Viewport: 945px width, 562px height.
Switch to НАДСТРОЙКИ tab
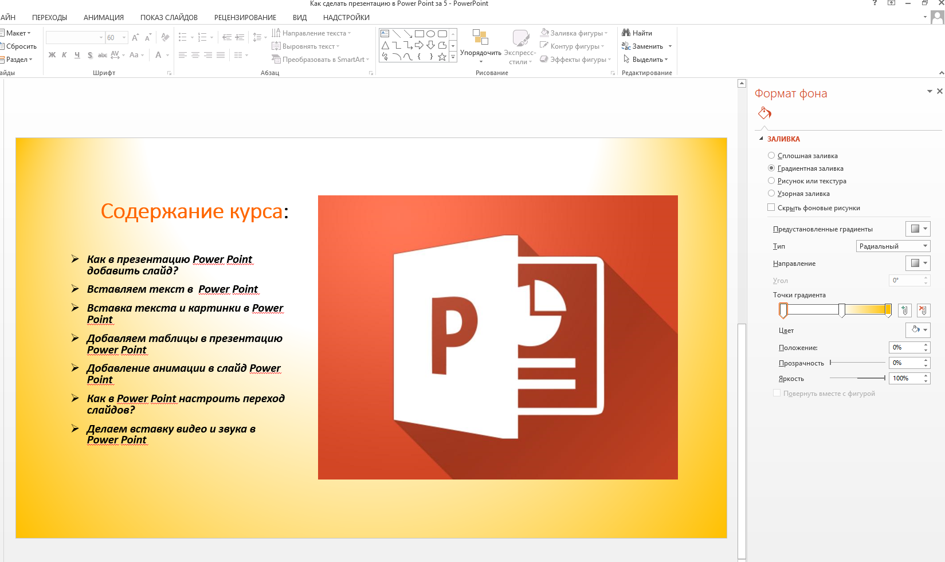(346, 18)
